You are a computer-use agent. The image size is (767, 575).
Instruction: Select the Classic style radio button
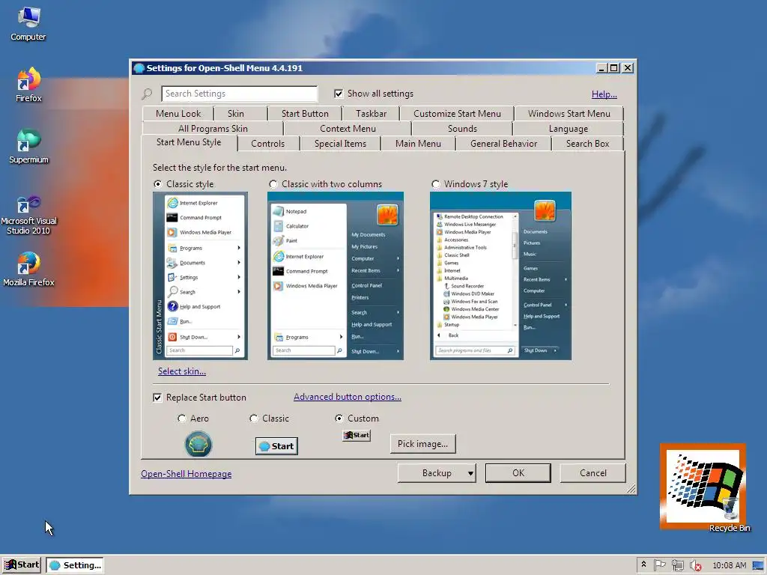click(157, 184)
